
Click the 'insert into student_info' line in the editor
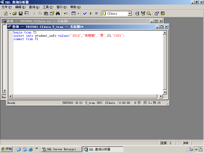click(69, 36)
